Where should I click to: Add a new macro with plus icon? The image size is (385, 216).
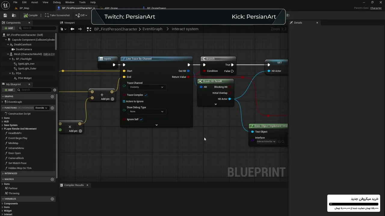click(52, 179)
